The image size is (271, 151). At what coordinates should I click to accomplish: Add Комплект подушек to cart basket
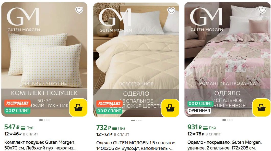pyautogui.click(x=78, y=108)
